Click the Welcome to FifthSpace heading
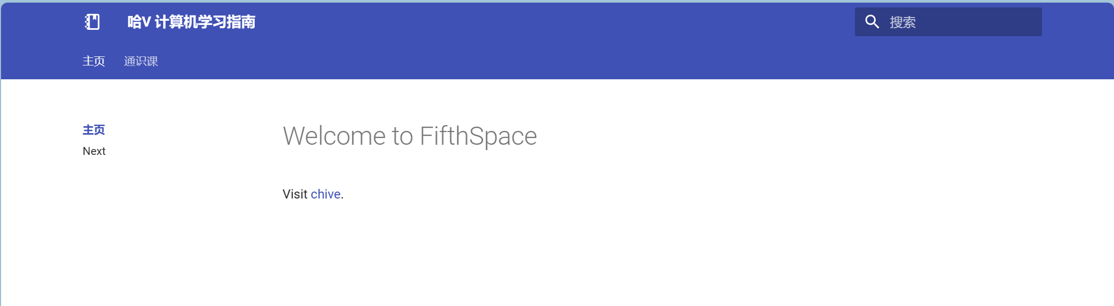 pos(410,136)
